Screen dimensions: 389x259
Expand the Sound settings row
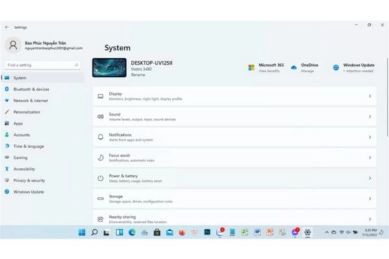pyautogui.click(x=233, y=117)
